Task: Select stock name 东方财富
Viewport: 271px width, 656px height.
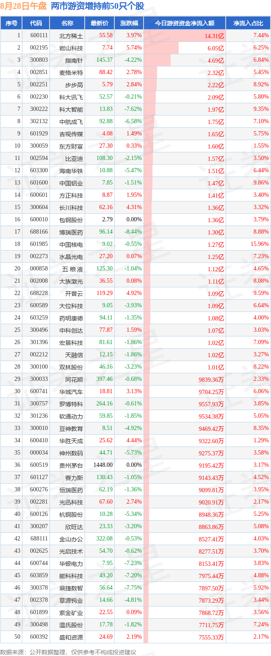Action: click(71, 146)
